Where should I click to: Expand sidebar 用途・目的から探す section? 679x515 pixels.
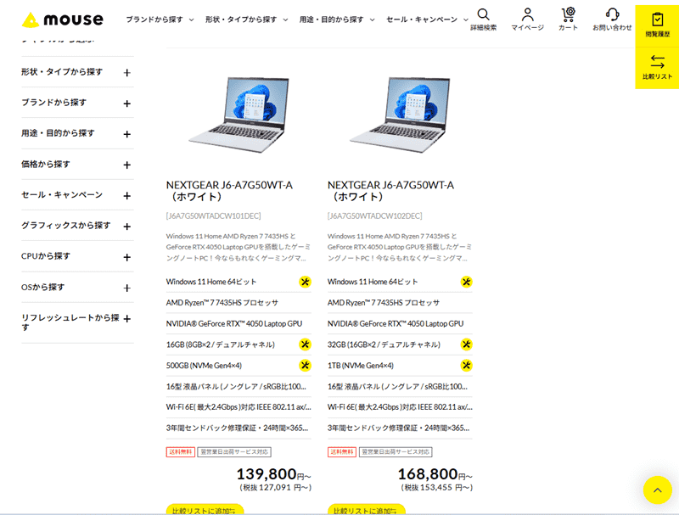(x=77, y=133)
